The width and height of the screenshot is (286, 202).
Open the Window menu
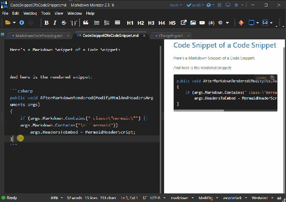coord(75,13)
